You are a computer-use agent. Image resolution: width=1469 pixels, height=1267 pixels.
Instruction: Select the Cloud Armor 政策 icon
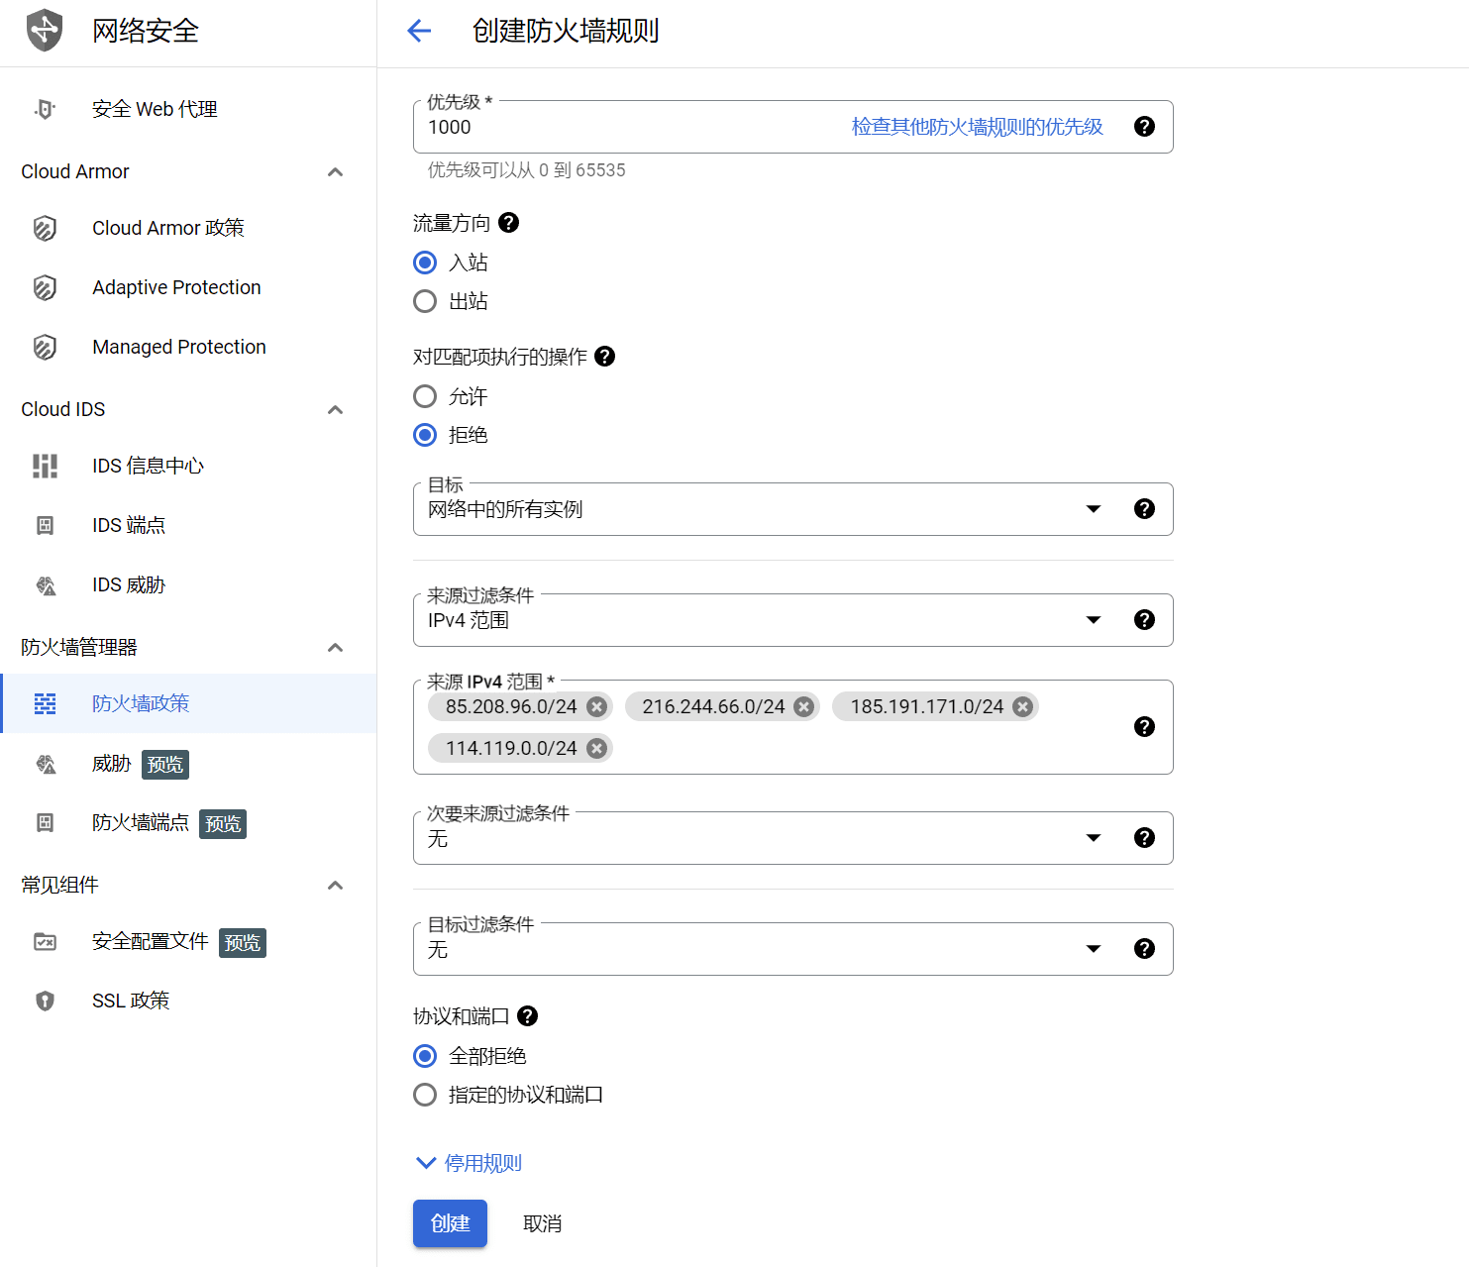click(x=45, y=228)
